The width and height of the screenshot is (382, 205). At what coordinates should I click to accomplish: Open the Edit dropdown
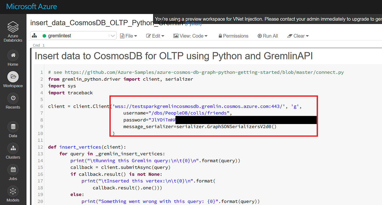coord(155,36)
